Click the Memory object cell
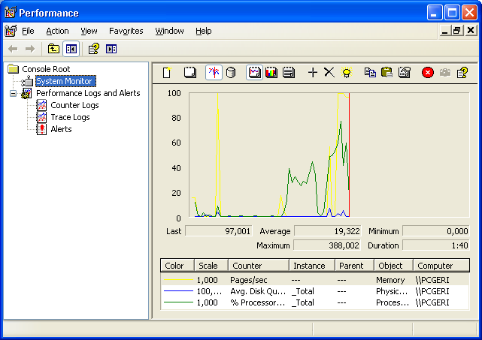Viewport: 482px width, 340px height. point(390,280)
